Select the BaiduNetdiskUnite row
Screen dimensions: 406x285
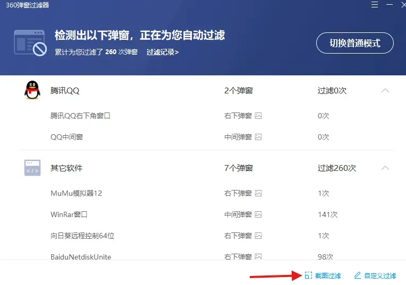click(x=206, y=256)
